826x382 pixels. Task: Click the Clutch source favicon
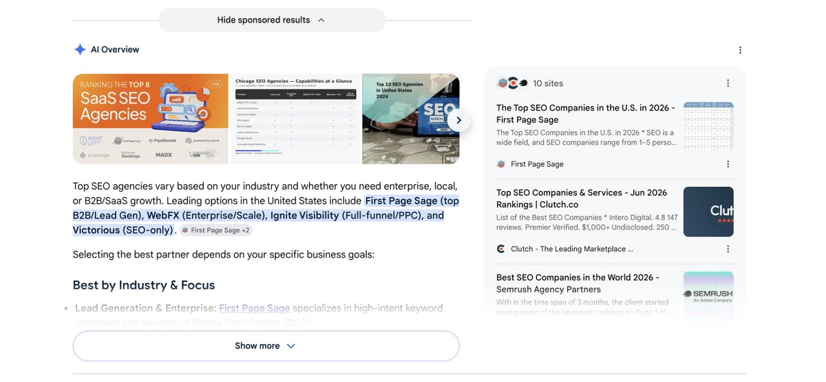pyautogui.click(x=501, y=249)
